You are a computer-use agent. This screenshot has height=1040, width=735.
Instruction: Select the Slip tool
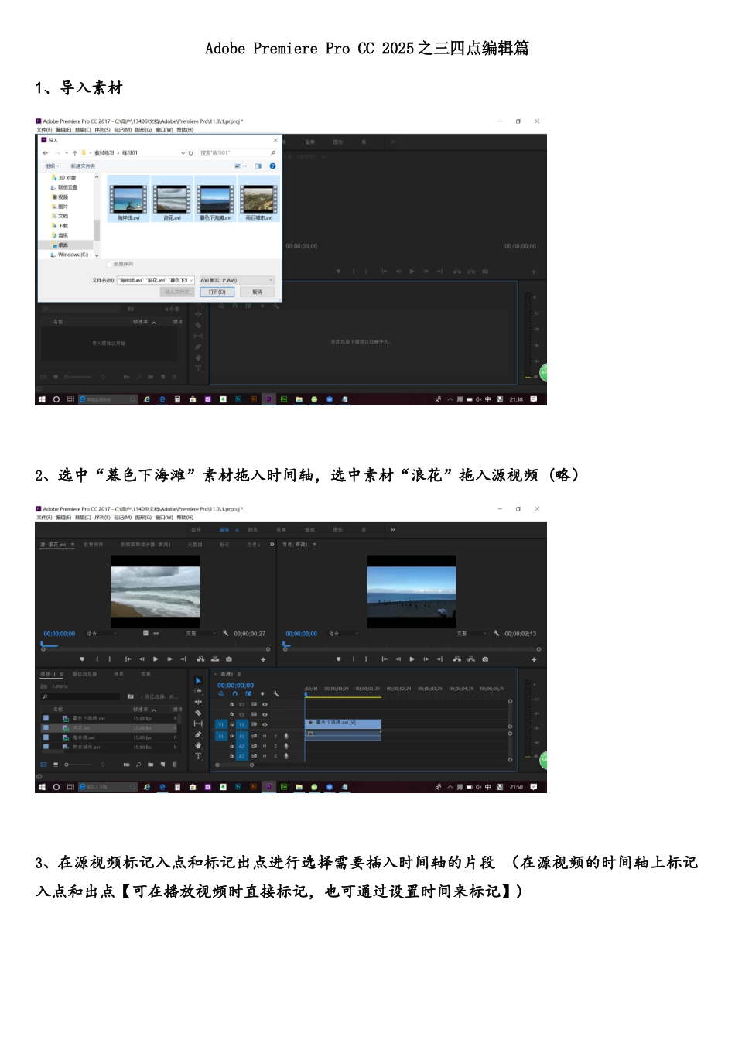[x=198, y=724]
